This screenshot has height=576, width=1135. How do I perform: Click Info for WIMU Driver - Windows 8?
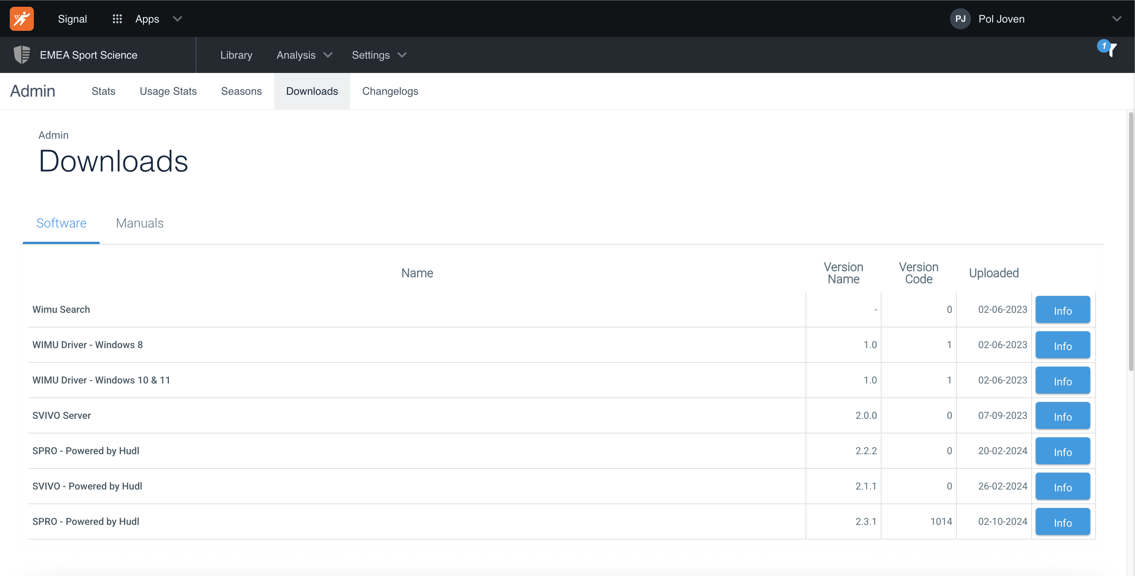coord(1062,346)
